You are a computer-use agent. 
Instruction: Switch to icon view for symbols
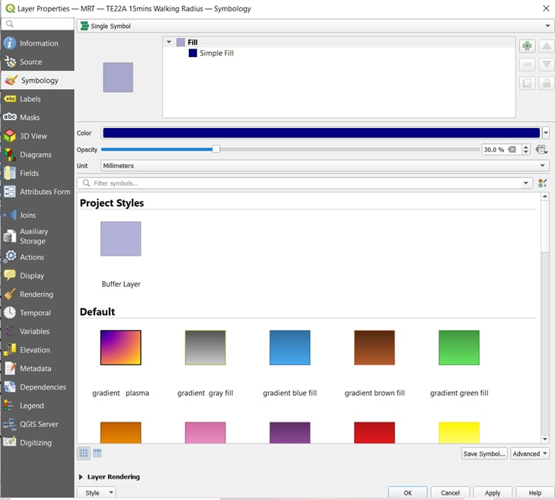[x=85, y=453]
